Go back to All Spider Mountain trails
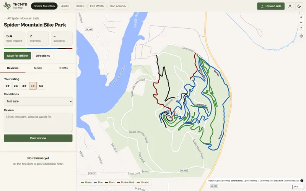The image size is (306, 191). [x=21, y=18]
